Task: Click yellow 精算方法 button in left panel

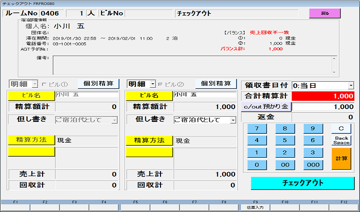Action: (x=31, y=140)
